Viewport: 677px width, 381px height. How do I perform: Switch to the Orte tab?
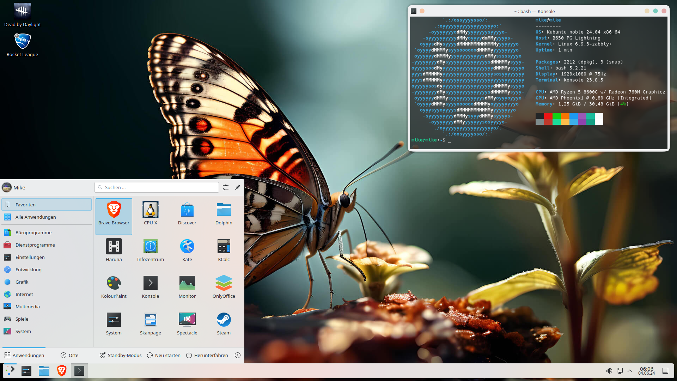pos(69,355)
